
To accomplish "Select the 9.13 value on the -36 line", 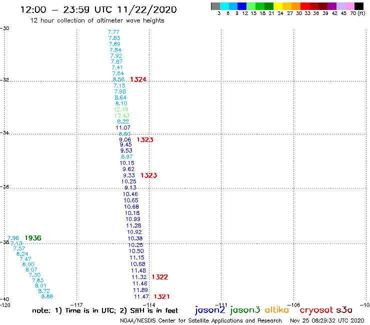I will coord(130,187).
